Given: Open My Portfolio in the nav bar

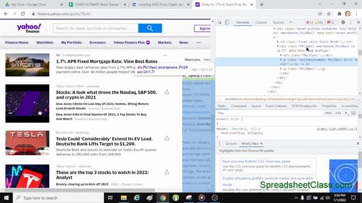Looking at the screenshot, I should click(x=71, y=42).
